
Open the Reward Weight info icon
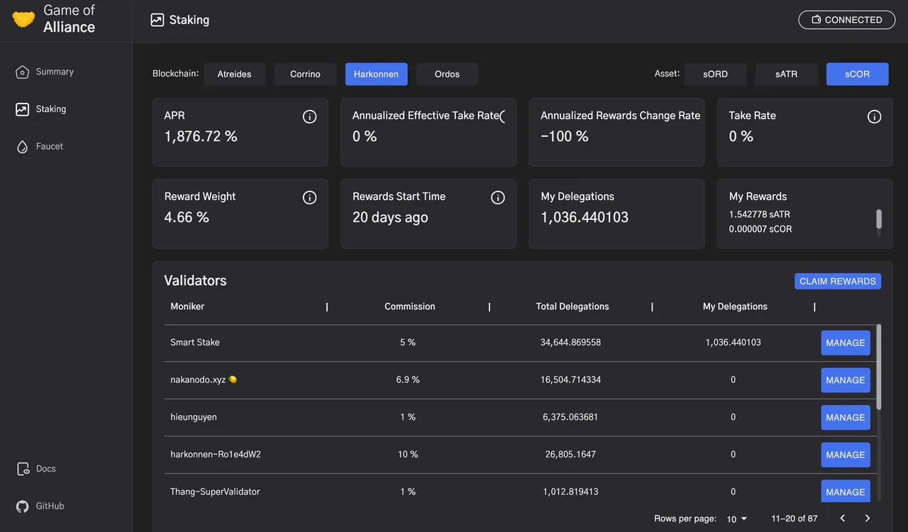click(309, 197)
